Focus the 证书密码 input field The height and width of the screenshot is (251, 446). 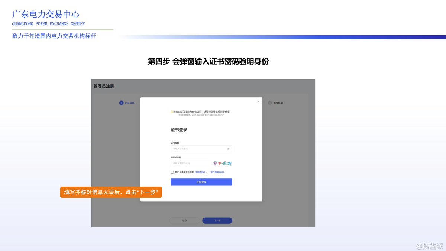pos(199,149)
